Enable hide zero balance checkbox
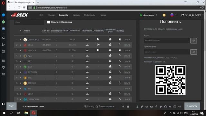 click(49, 22)
